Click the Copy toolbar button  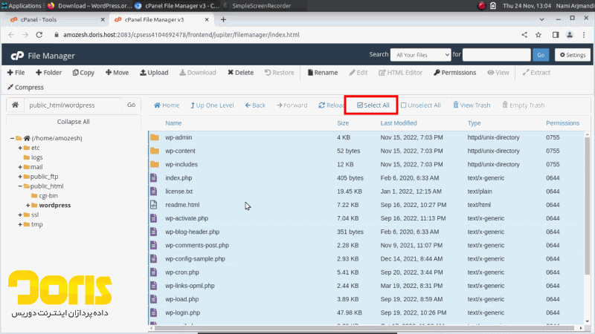click(83, 72)
